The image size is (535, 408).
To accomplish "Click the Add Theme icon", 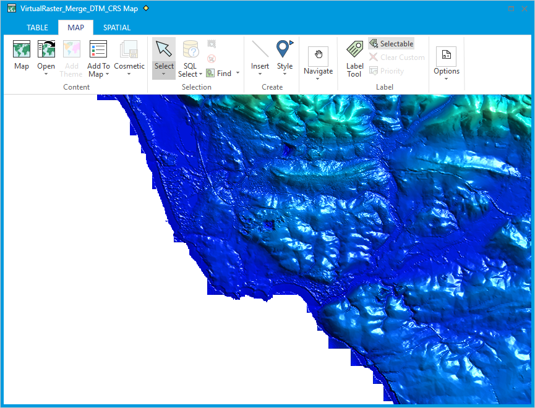I will coord(71,49).
